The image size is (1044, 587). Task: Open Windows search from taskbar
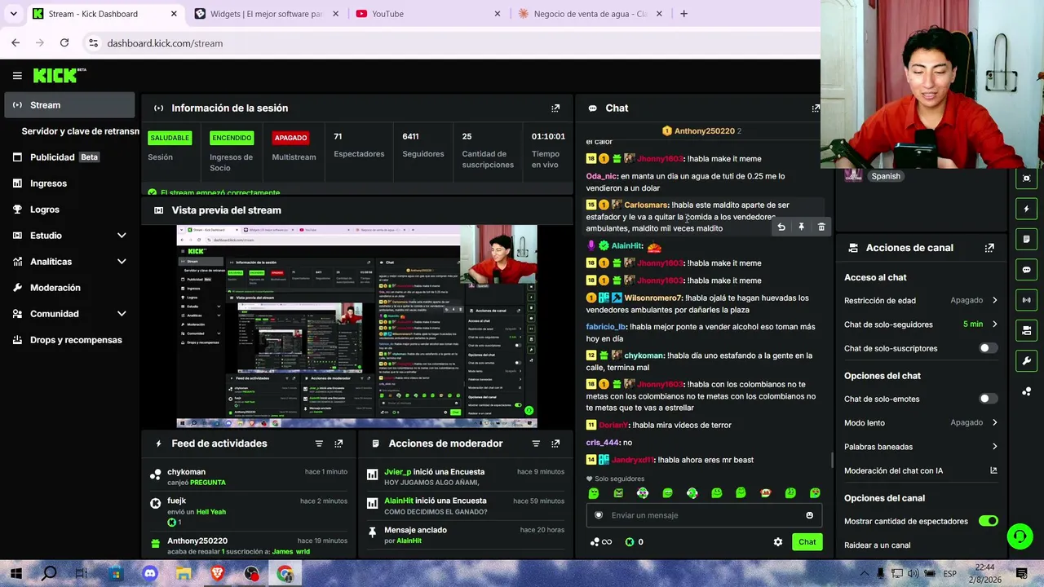coord(48,574)
